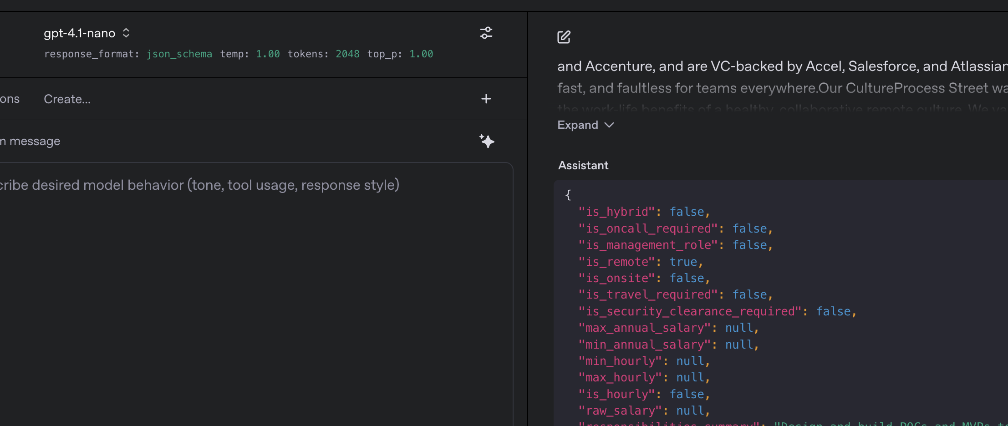Click the tokens value 2048
This screenshot has height=426, width=1008.
[x=347, y=54]
